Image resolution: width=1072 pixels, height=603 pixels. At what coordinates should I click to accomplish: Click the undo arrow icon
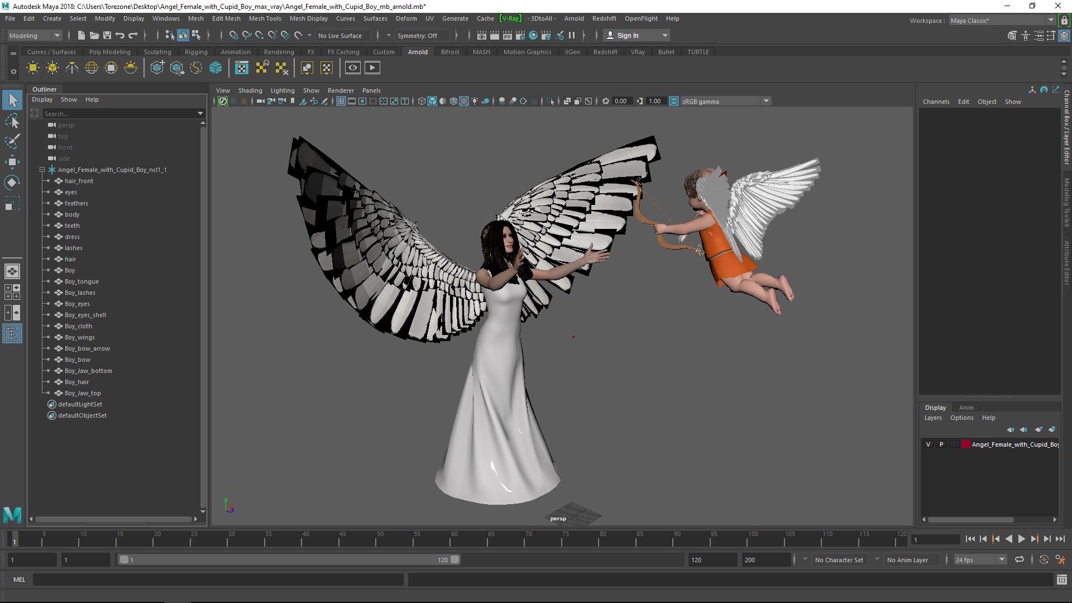120,35
